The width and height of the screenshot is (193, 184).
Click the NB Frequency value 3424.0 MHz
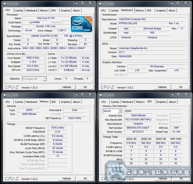[x=75, y=118]
